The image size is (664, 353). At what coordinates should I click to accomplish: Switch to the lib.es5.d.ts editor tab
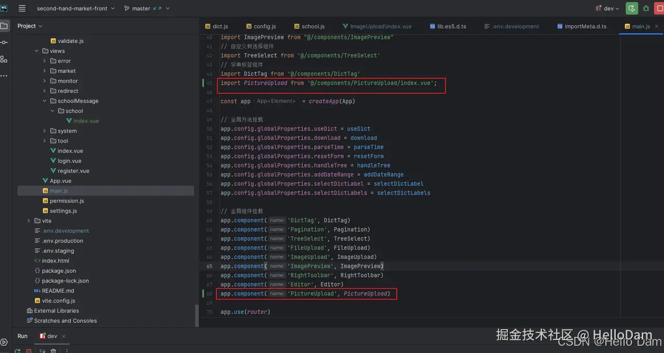(x=447, y=26)
